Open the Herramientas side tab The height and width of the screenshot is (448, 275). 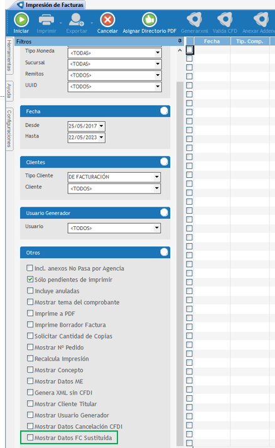[x=9, y=55]
